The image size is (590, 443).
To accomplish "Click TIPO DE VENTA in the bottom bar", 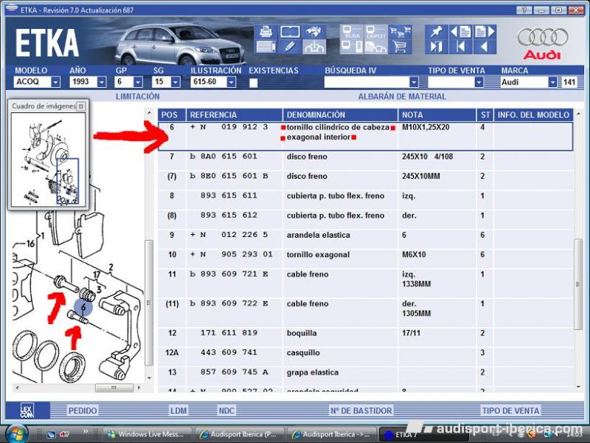I will 510,411.
